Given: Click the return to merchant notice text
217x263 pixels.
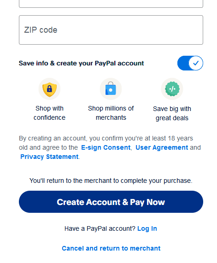Looking at the screenshot, I should pos(111,181).
